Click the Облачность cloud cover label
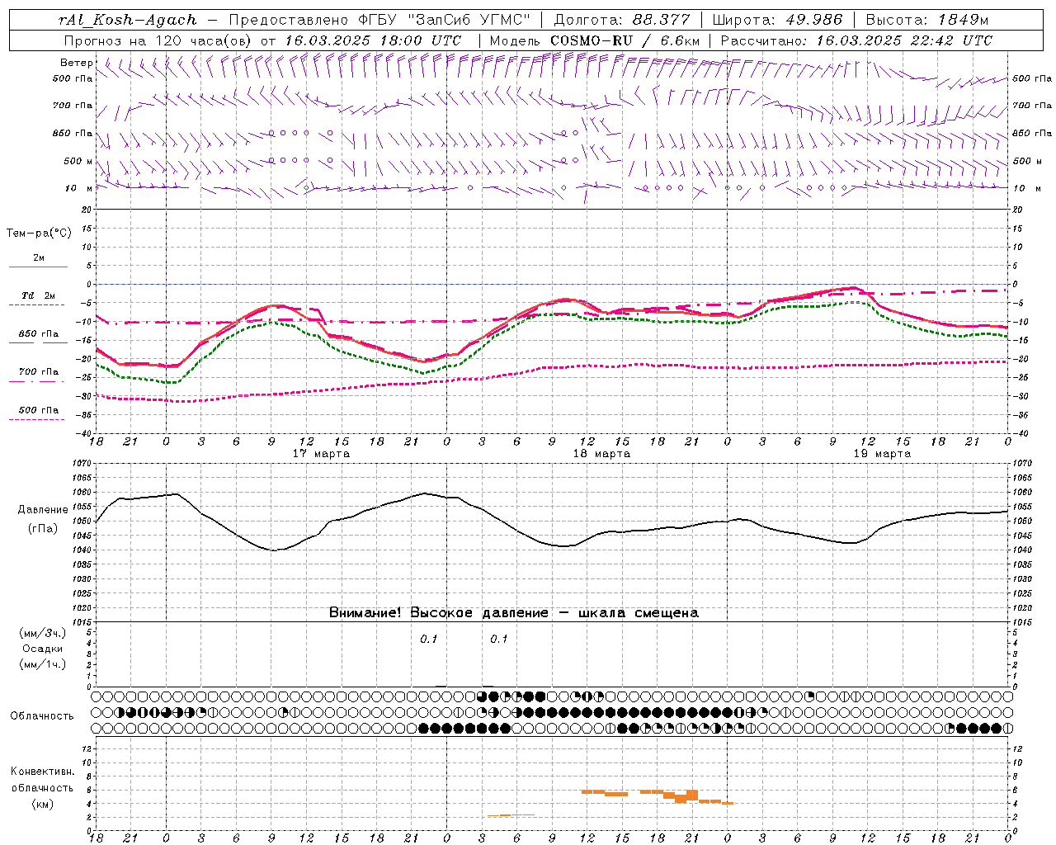This screenshot has height=845, width=1056. click(x=42, y=716)
